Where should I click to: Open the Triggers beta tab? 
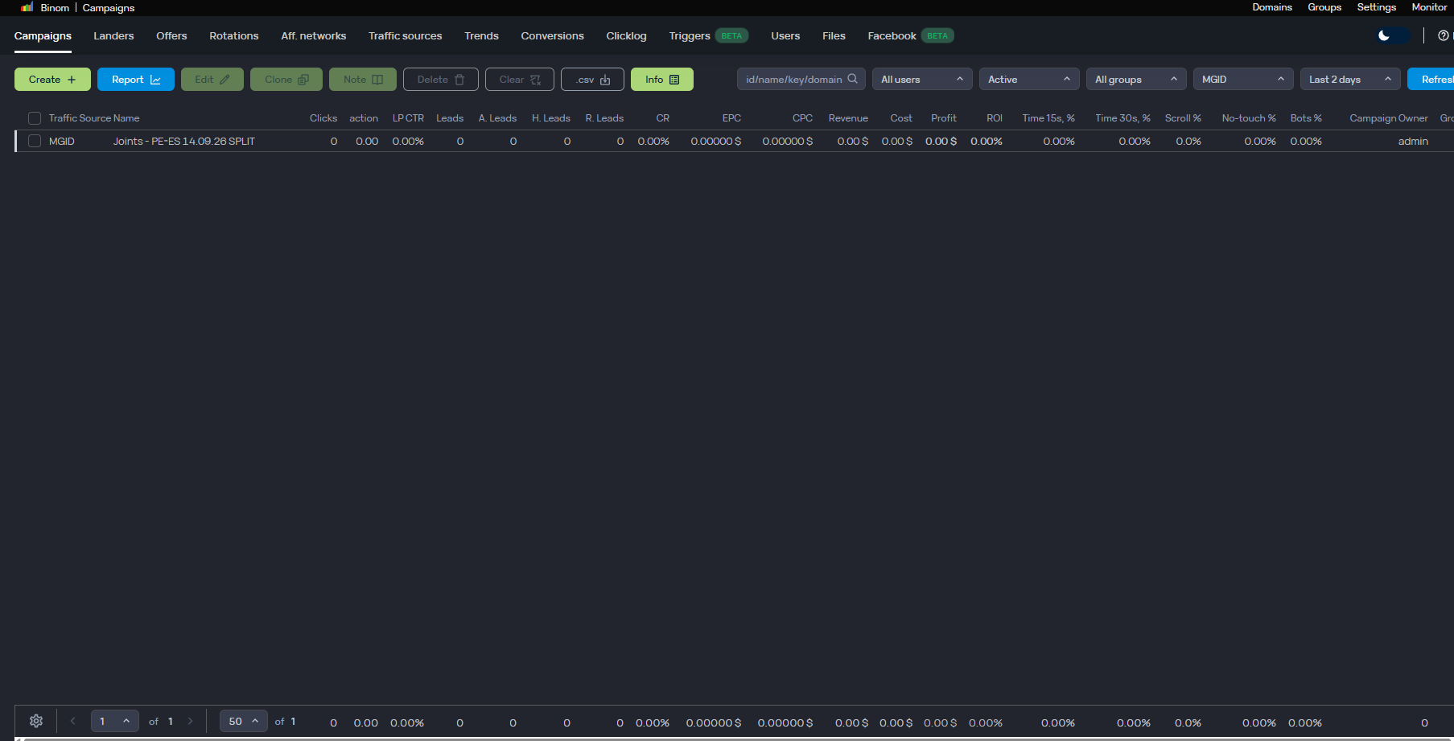708,36
